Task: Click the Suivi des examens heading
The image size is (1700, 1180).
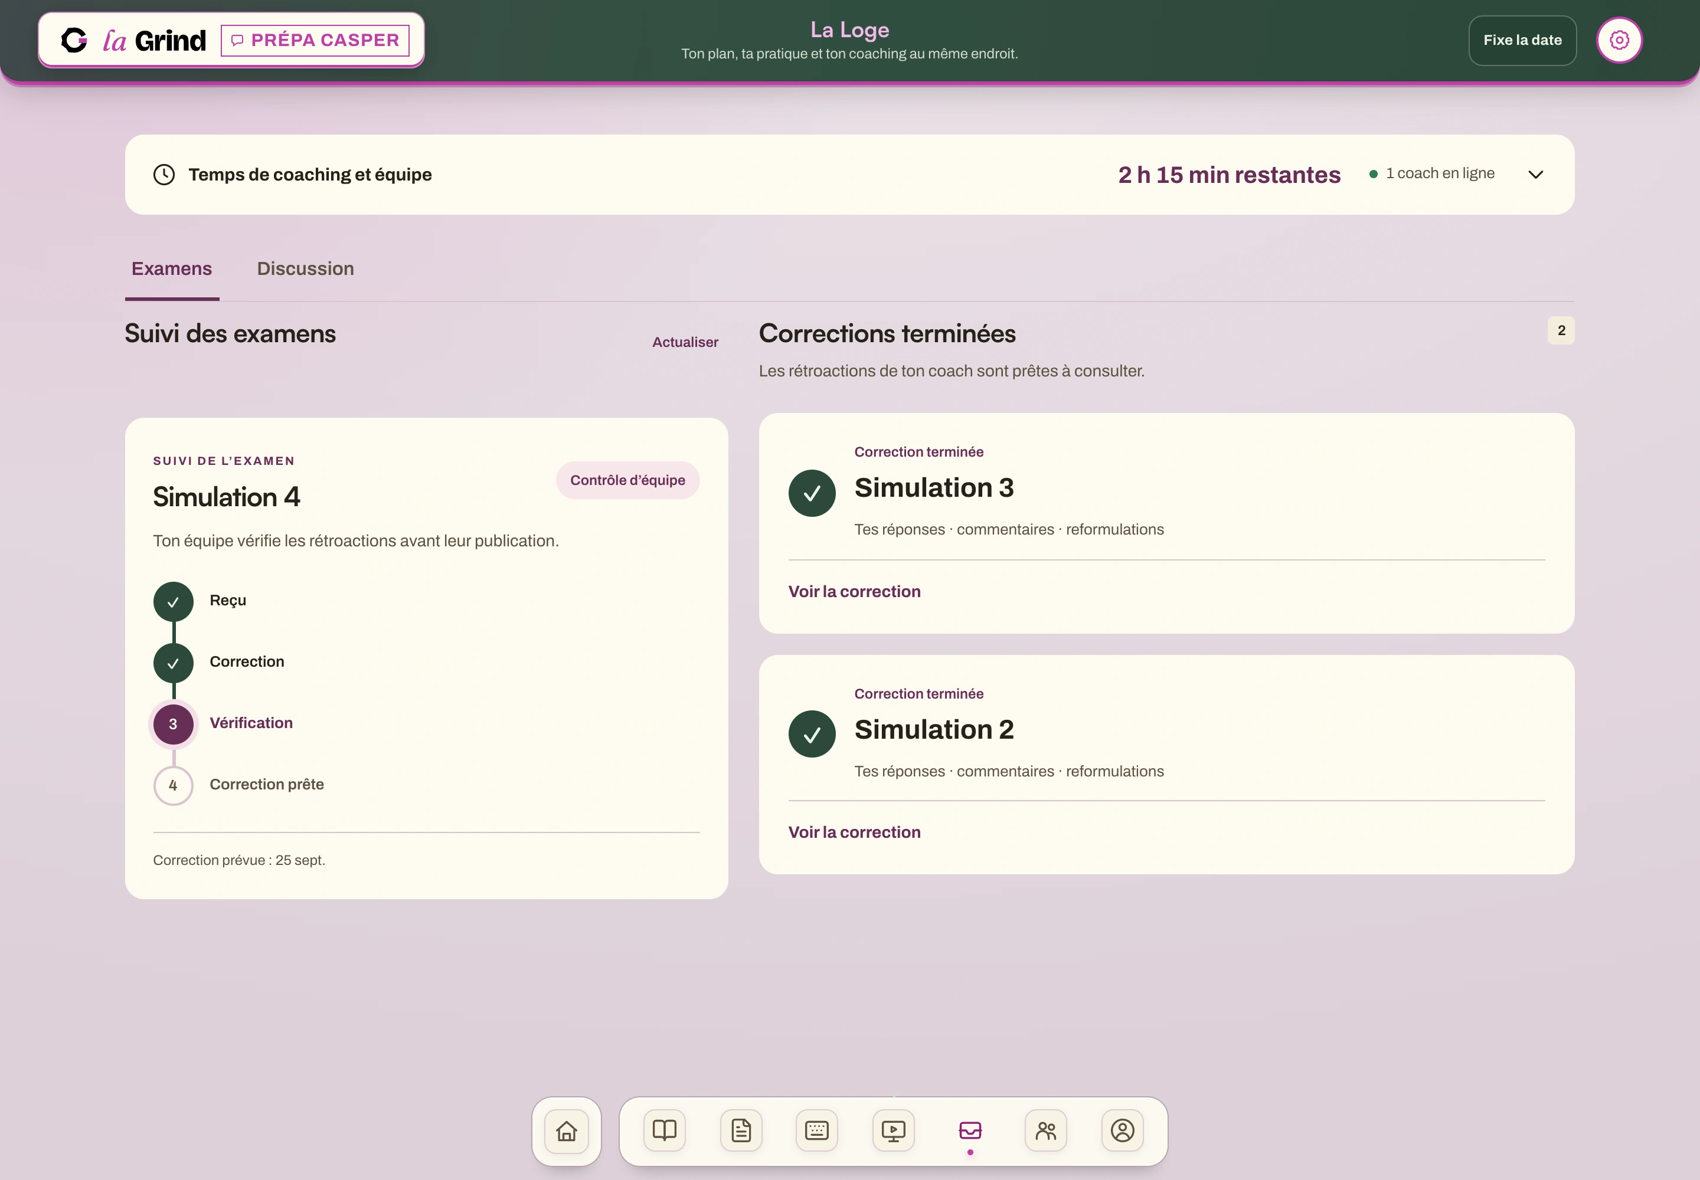Action: click(230, 333)
